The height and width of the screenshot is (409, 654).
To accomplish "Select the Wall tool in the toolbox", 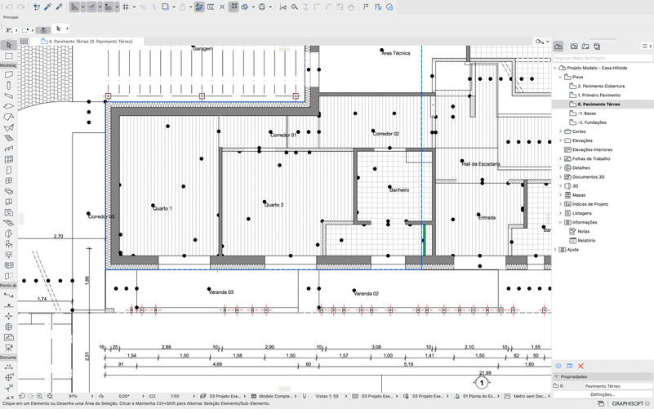I will (9, 75).
